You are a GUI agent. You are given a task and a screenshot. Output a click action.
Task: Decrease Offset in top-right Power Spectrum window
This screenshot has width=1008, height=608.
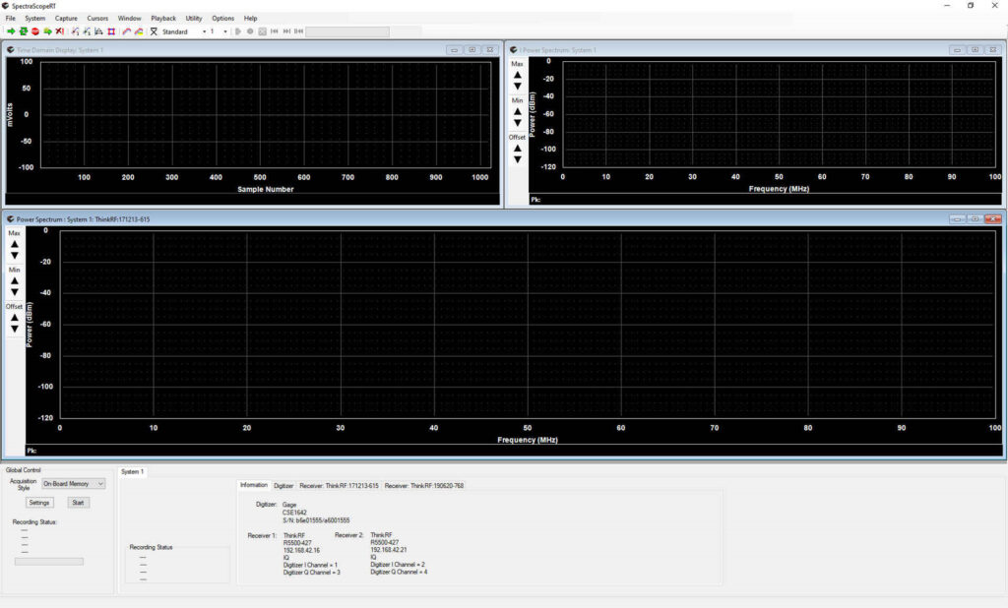coord(518,160)
